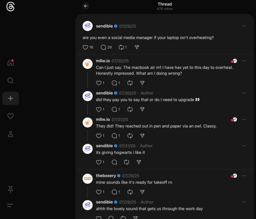Open replies on sendible's main post
The image size is (256, 219).
click(x=103, y=47)
